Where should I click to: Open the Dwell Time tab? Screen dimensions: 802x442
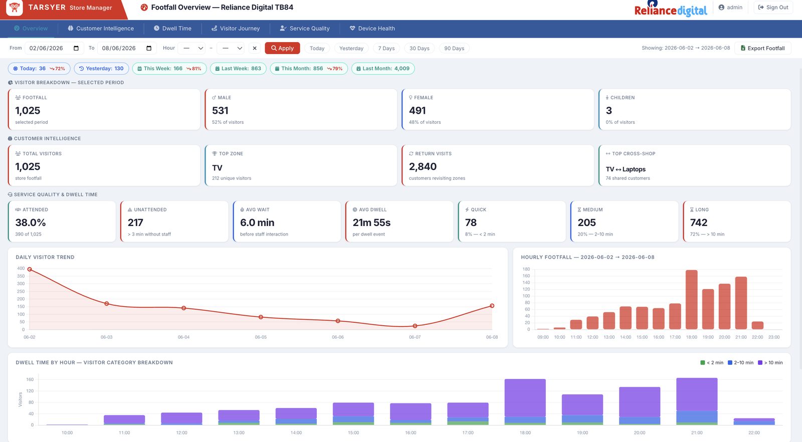(172, 29)
